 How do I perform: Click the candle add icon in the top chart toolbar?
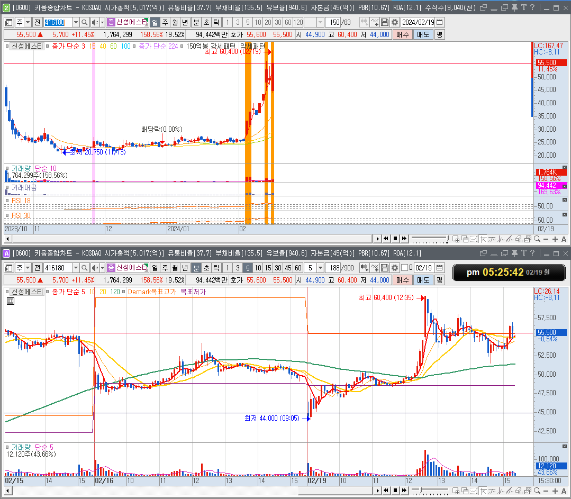click(364, 23)
